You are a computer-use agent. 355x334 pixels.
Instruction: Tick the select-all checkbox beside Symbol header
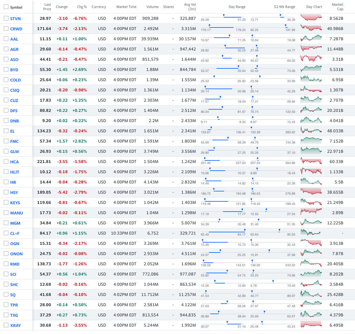point(6,7)
